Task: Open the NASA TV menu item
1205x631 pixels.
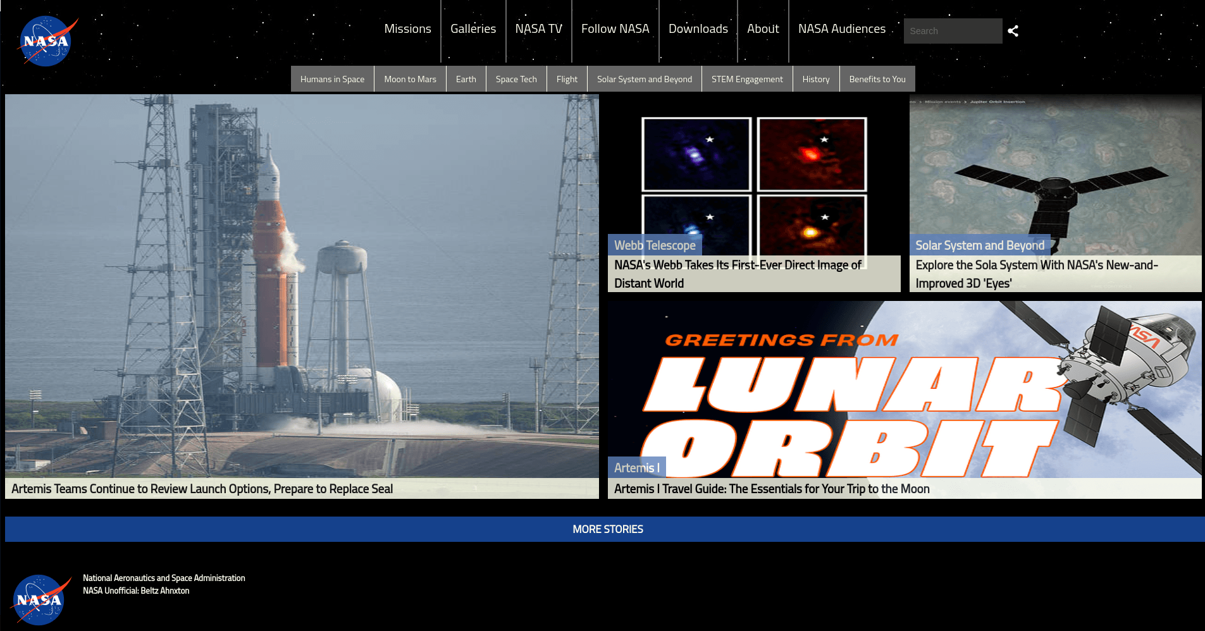Action: 539,29
